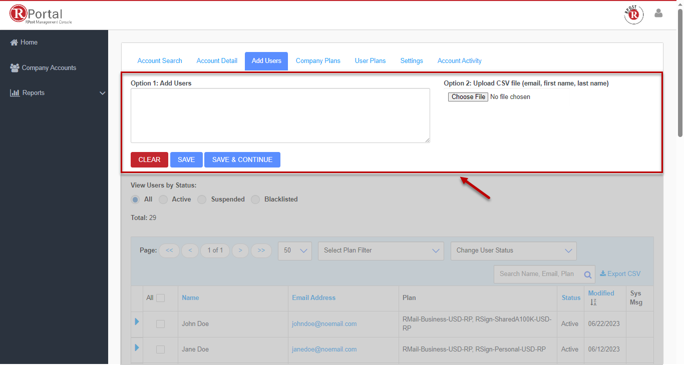
Task: Open the Change User Status dropdown
Action: point(513,250)
